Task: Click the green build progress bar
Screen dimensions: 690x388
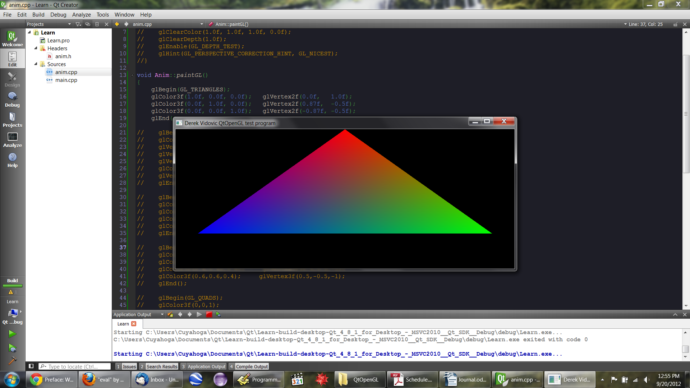Action: click(x=12, y=286)
